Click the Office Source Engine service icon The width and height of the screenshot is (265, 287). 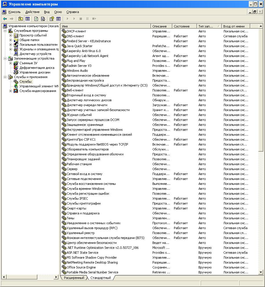pyautogui.click(x=64, y=267)
